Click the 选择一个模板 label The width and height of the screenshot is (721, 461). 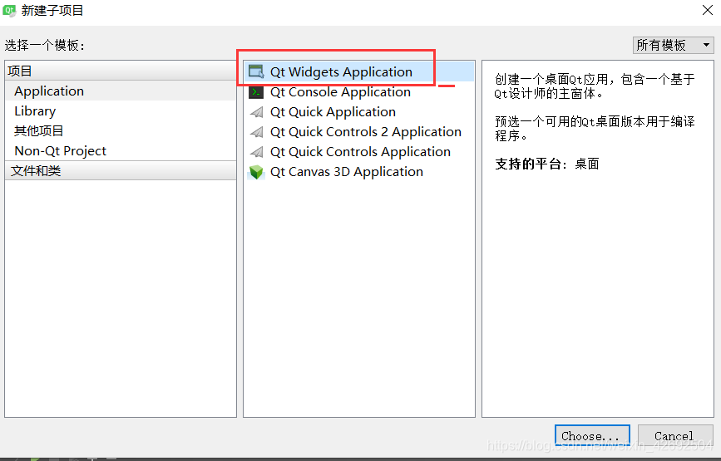pyautogui.click(x=44, y=45)
